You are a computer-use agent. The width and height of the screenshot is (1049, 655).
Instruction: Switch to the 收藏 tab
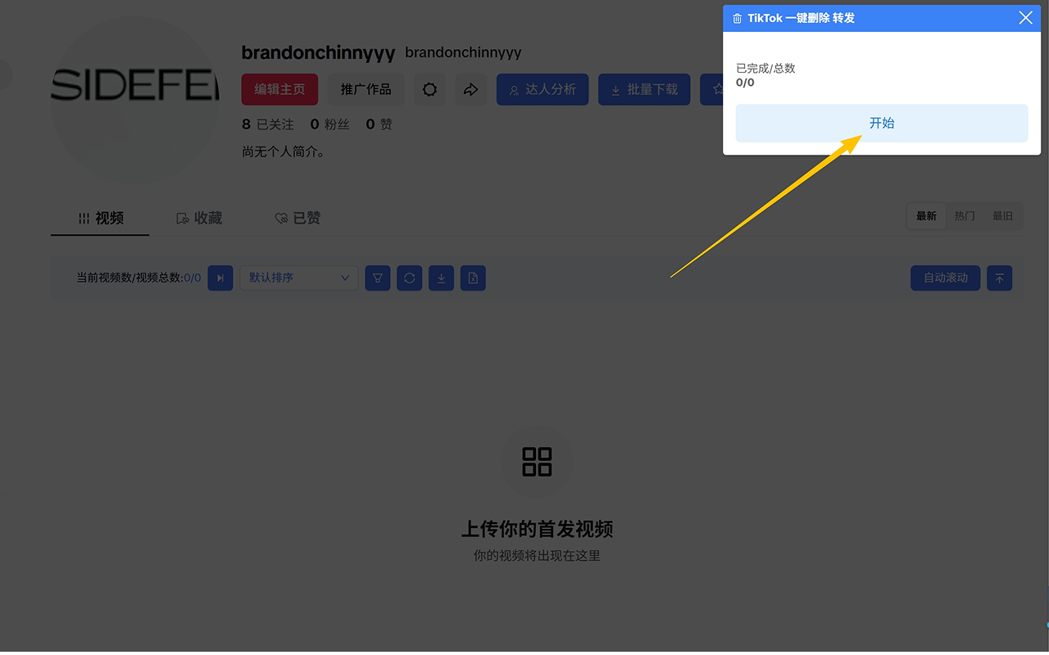click(x=198, y=218)
